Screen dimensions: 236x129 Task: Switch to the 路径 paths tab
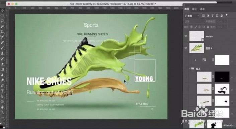click(x=194, y=9)
